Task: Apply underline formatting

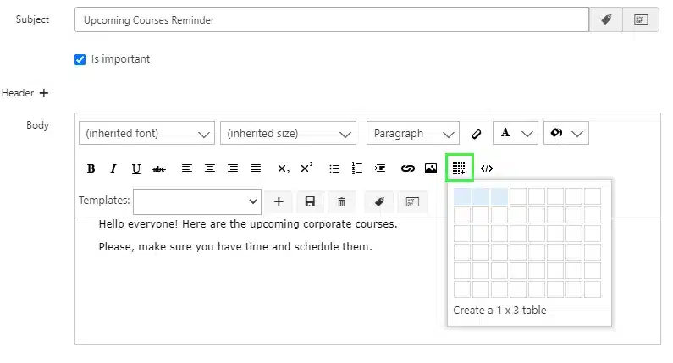Action: 136,168
